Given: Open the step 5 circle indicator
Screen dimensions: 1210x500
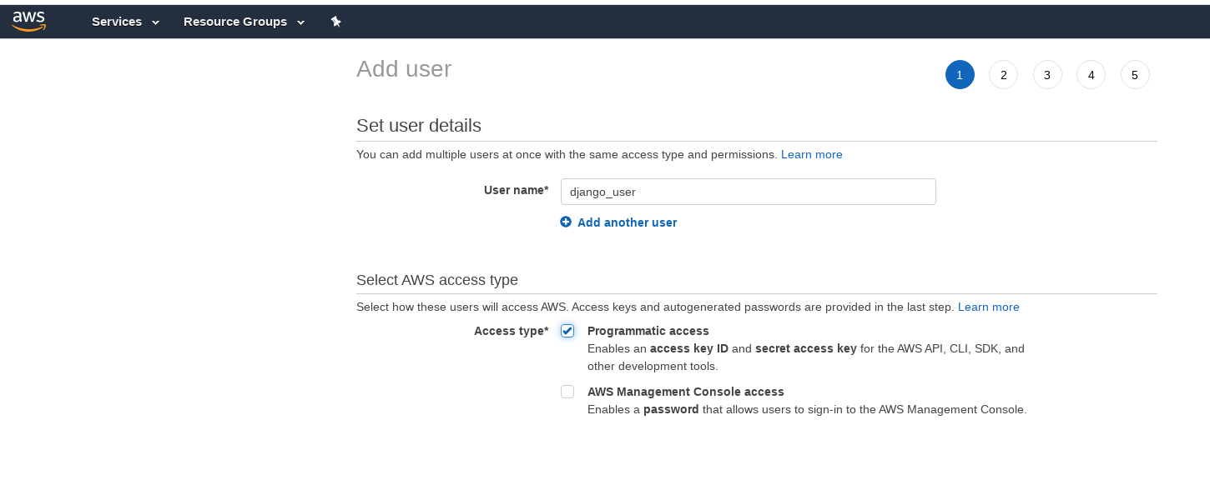Looking at the screenshot, I should click(x=1135, y=75).
